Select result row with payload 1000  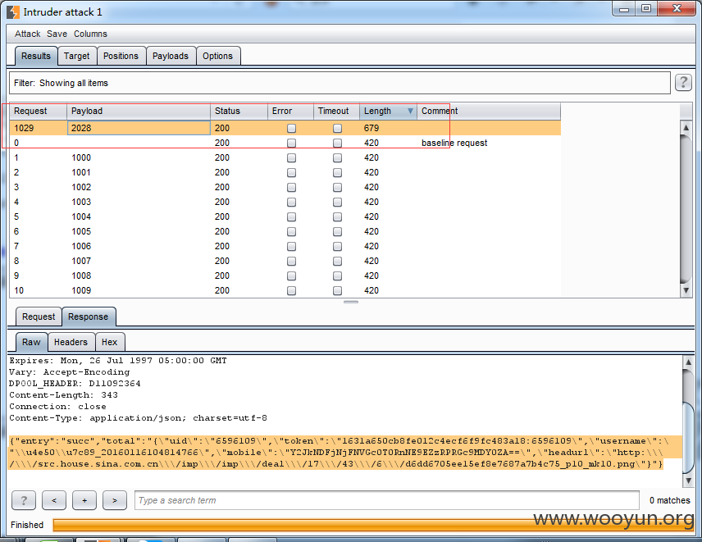(285, 157)
